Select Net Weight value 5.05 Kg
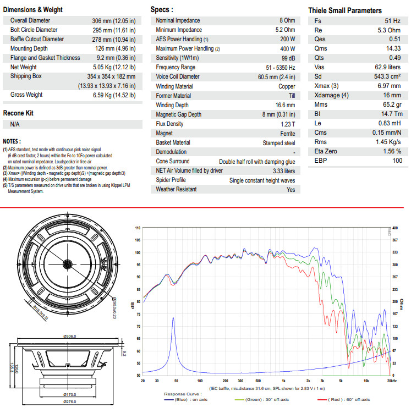The height and width of the screenshot is (413, 411). 114,67
